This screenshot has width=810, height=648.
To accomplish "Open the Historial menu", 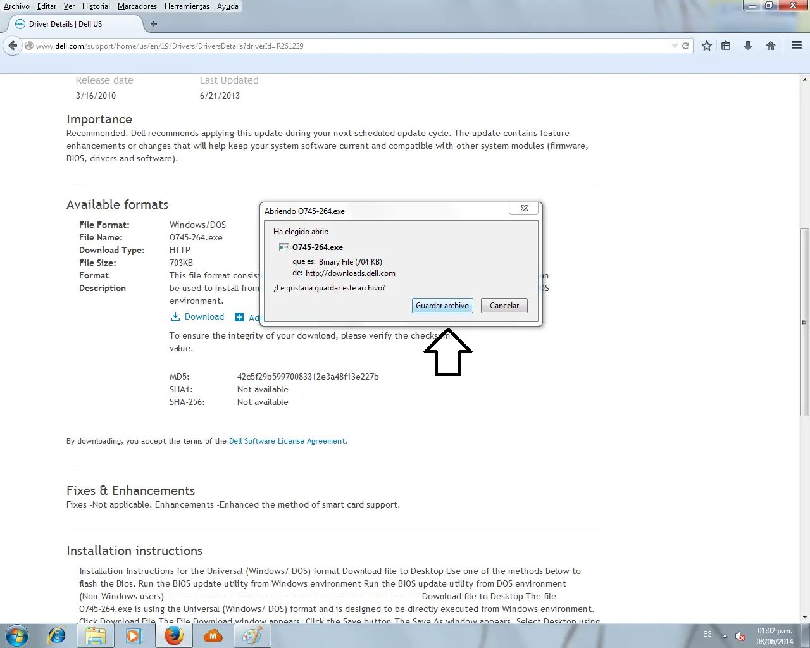I will point(96,6).
